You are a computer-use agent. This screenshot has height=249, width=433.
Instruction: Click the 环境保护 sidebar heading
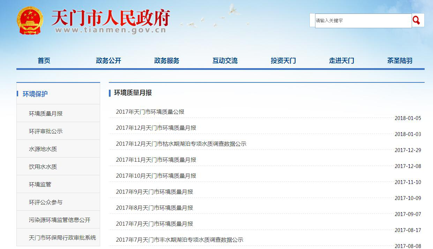(35, 94)
